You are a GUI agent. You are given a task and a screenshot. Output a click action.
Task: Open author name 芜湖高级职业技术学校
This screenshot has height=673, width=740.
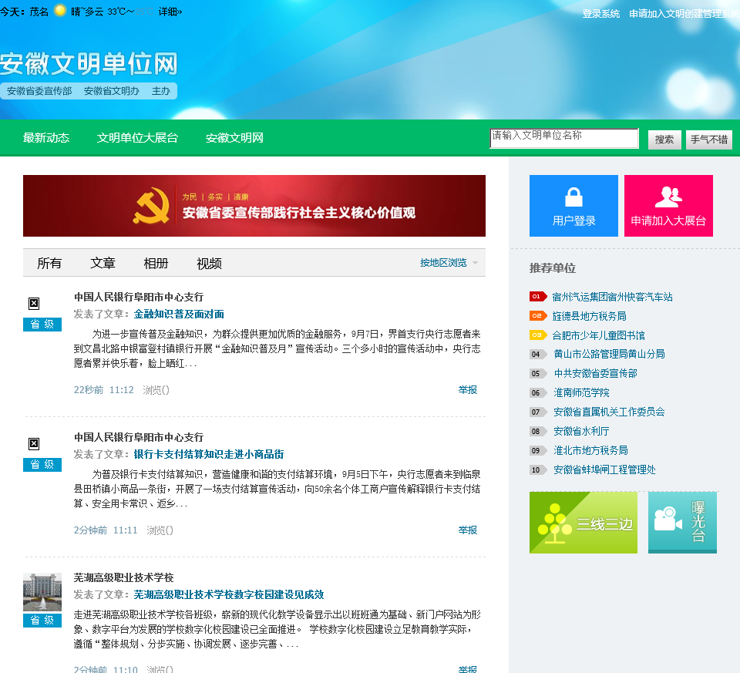click(123, 577)
